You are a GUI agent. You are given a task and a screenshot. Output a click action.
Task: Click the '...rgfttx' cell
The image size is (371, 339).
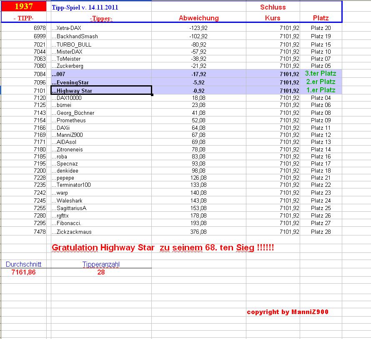click(x=101, y=215)
